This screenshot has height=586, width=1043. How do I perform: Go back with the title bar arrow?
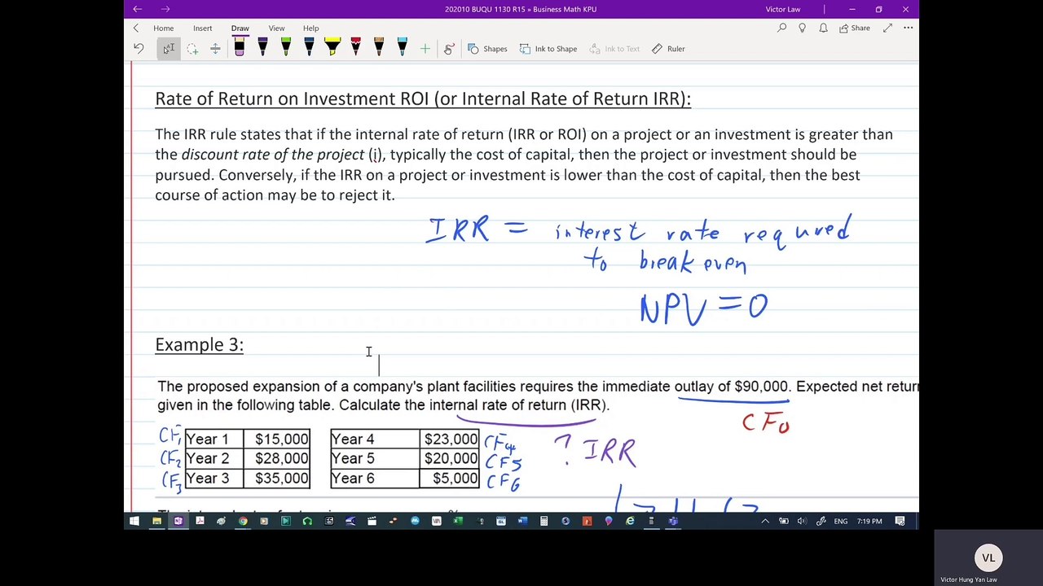(137, 9)
